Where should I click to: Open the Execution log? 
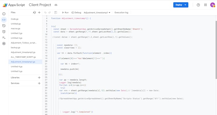click(x=121, y=12)
